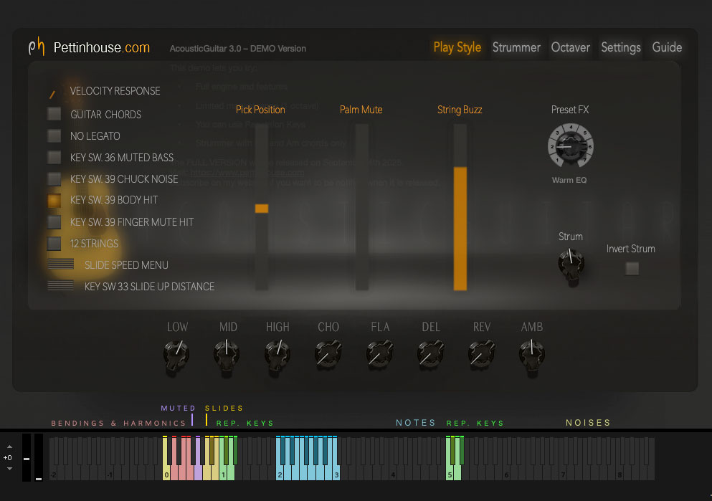The width and height of the screenshot is (712, 501).
Task: Click the CHO chorus knob
Action: coord(328,355)
